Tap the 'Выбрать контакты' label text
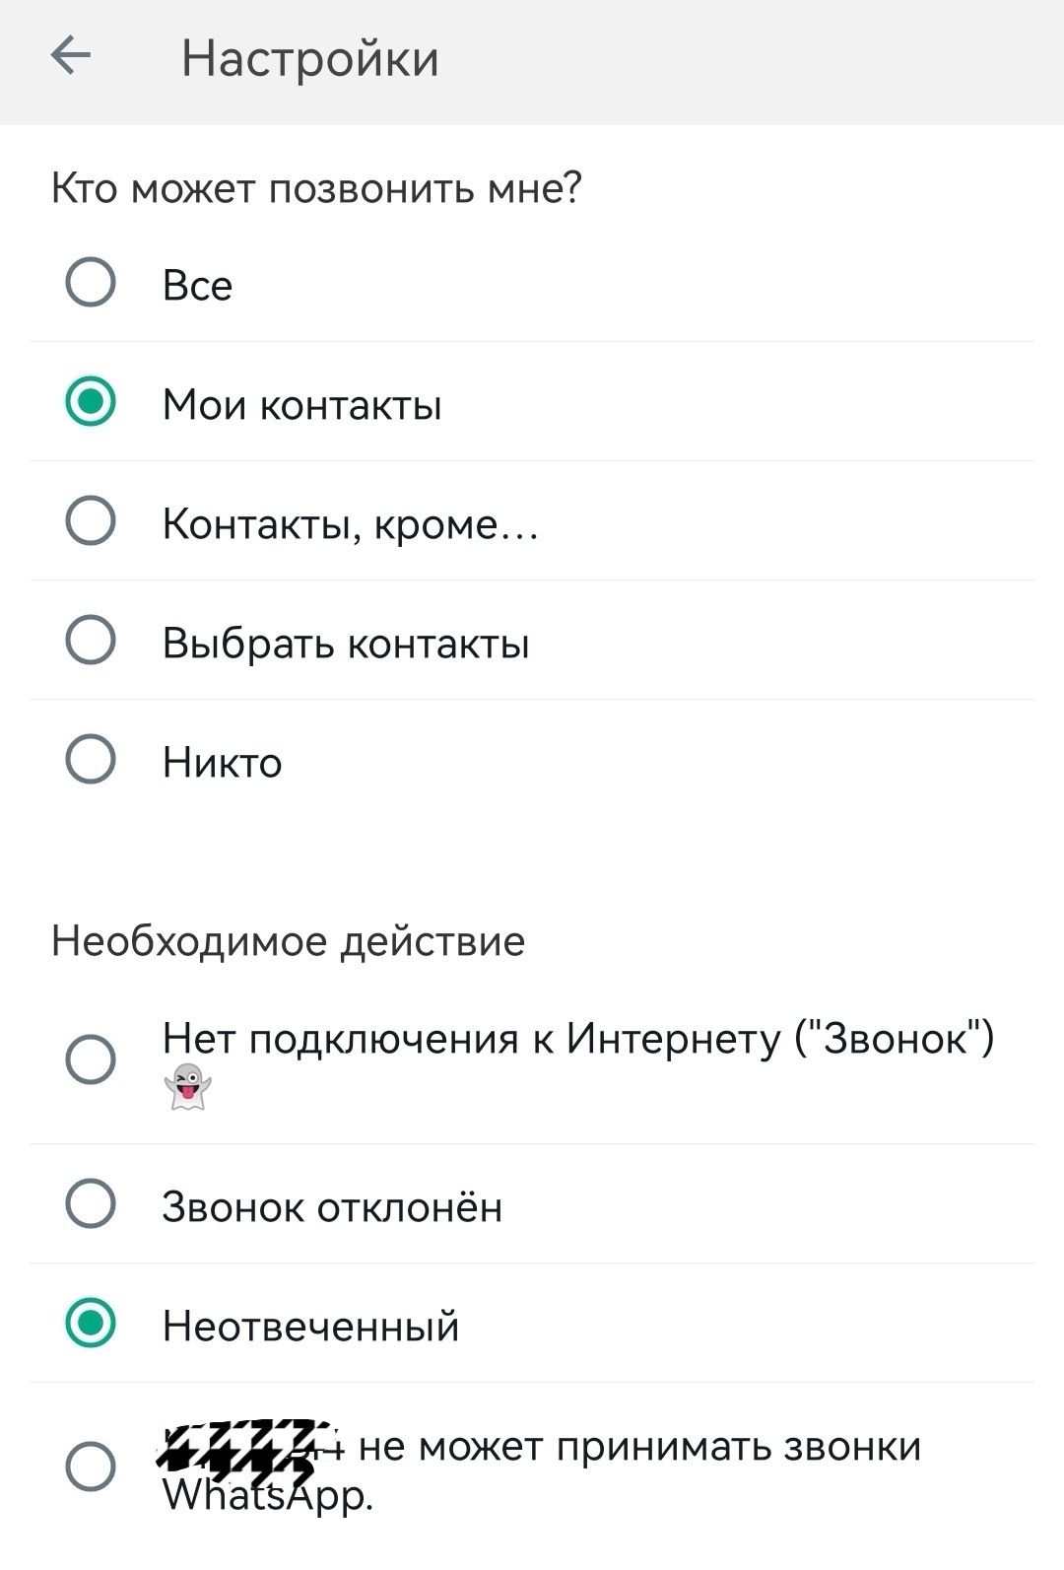The height and width of the screenshot is (1570, 1064). [346, 644]
